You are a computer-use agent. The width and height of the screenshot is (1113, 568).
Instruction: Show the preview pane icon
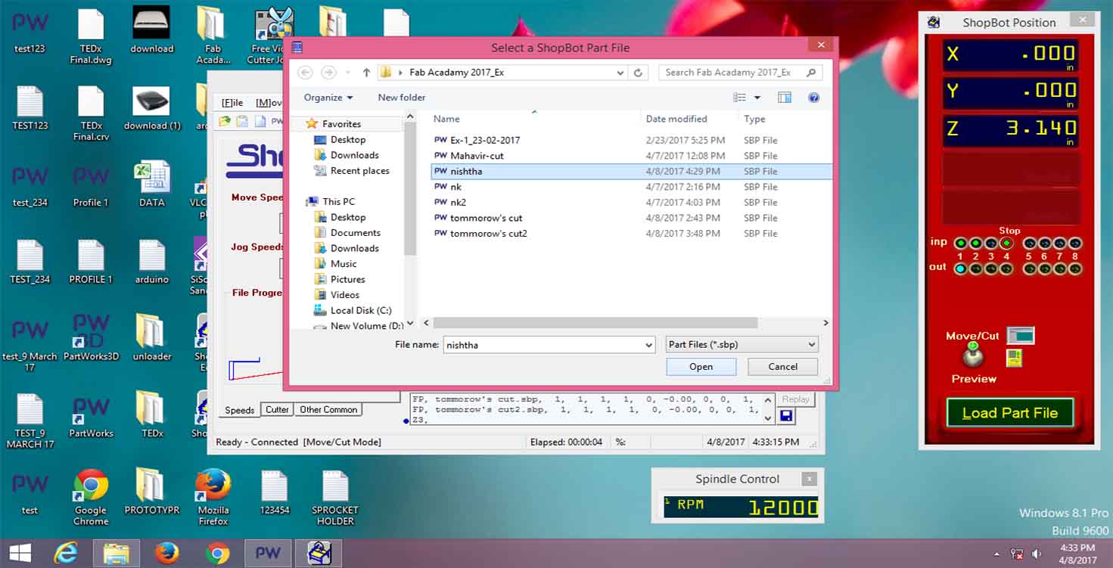785,98
